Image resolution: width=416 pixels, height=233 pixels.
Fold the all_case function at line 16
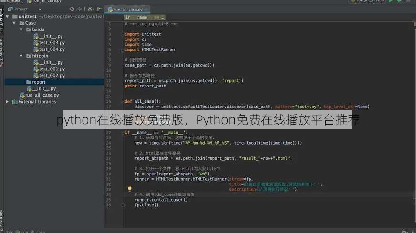point(123,101)
